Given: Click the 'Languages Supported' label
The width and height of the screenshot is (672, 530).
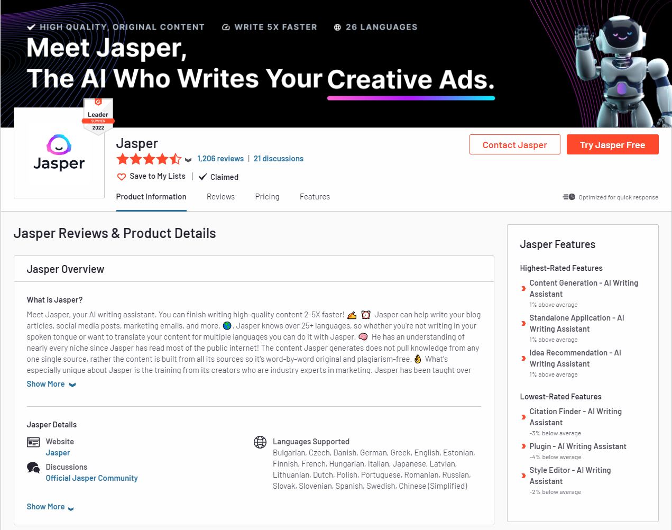Looking at the screenshot, I should 311,442.
